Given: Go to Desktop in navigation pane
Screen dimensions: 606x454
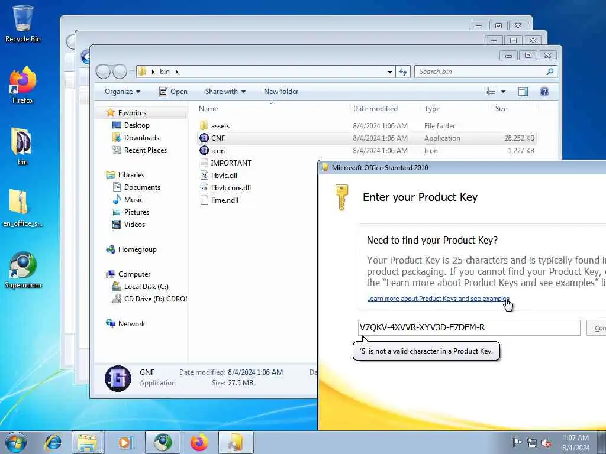Looking at the screenshot, I should (137, 125).
